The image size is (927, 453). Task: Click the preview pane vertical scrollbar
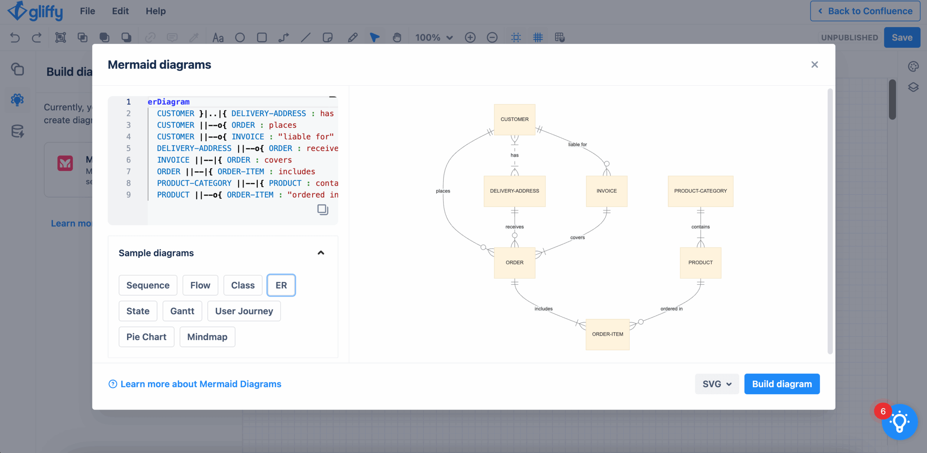pyautogui.click(x=830, y=221)
